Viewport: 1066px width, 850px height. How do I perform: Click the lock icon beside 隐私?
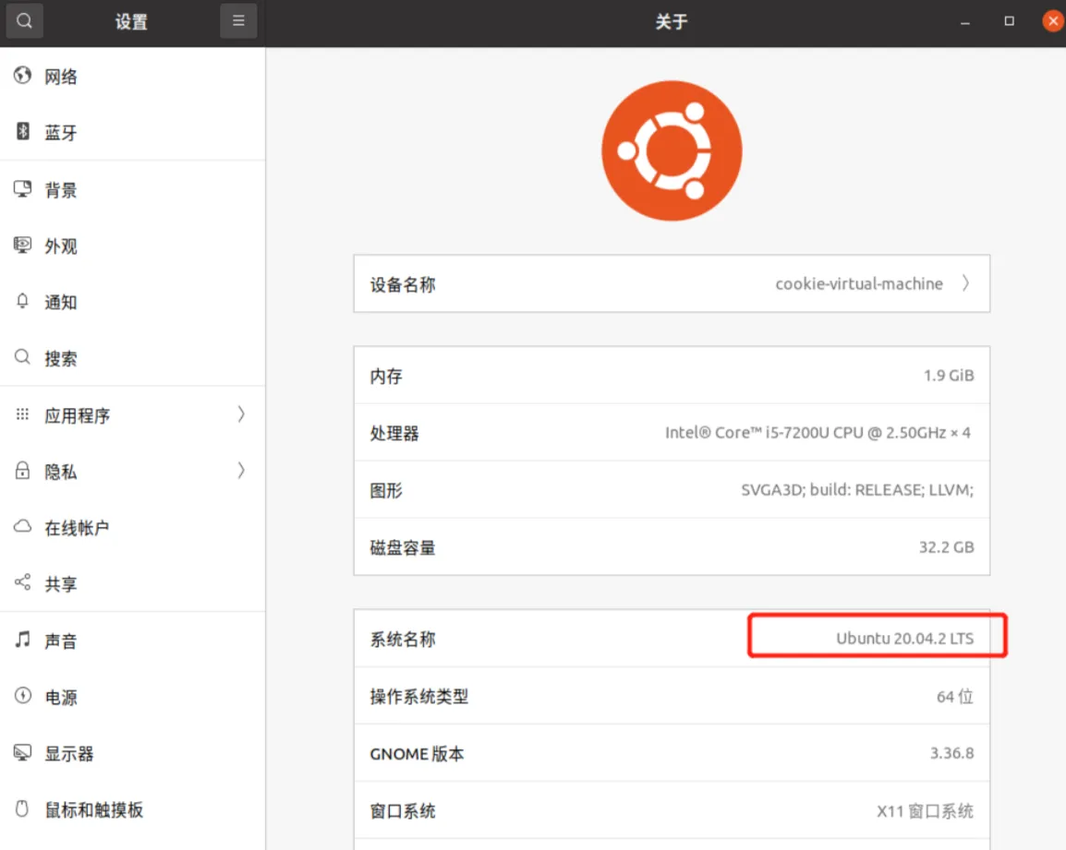coord(22,470)
